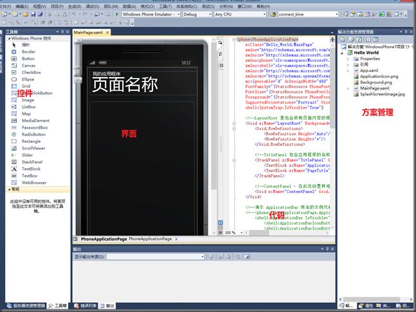Collapse the Windows Phone 控件 toolbox group
Image resolution: width=416 pixels, height=312 pixels.
click(9, 39)
